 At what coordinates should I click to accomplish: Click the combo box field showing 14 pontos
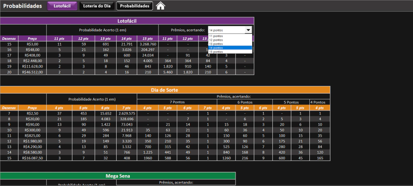pyautogui.click(x=226, y=30)
